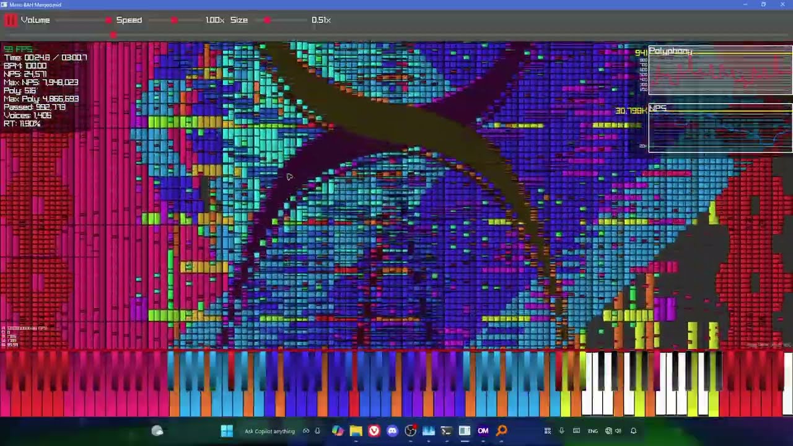Click the green FPS counter
Viewport: 793px width, 446px height.
click(x=18, y=50)
